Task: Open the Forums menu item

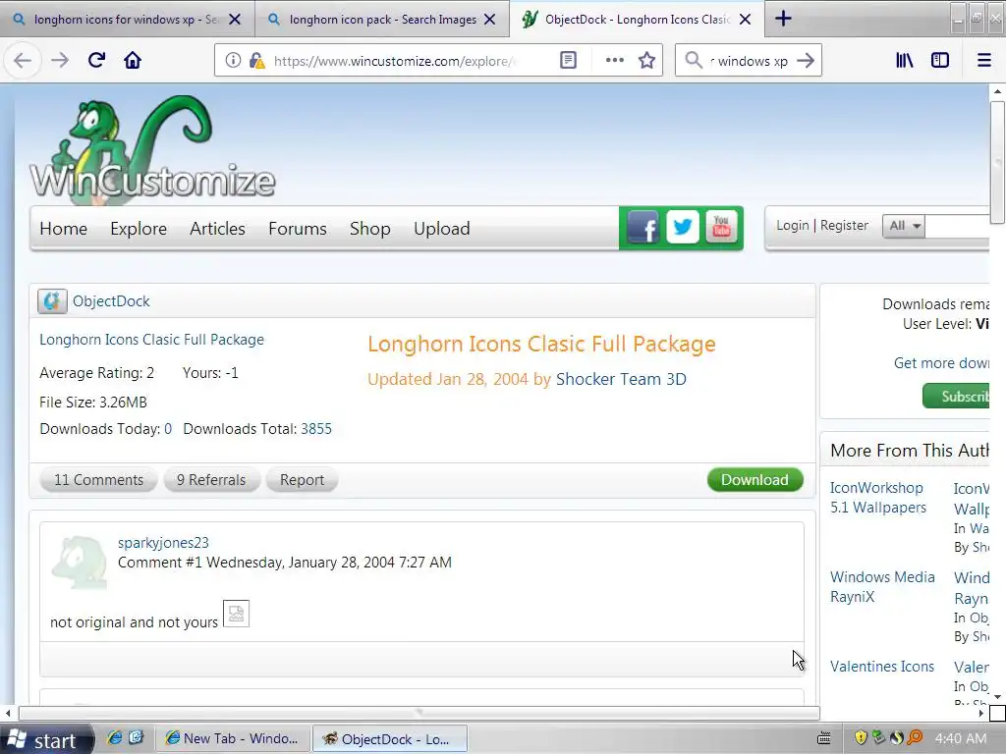Action: click(x=297, y=228)
